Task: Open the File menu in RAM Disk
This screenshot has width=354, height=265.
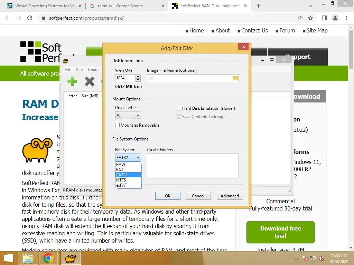Action: (x=68, y=70)
